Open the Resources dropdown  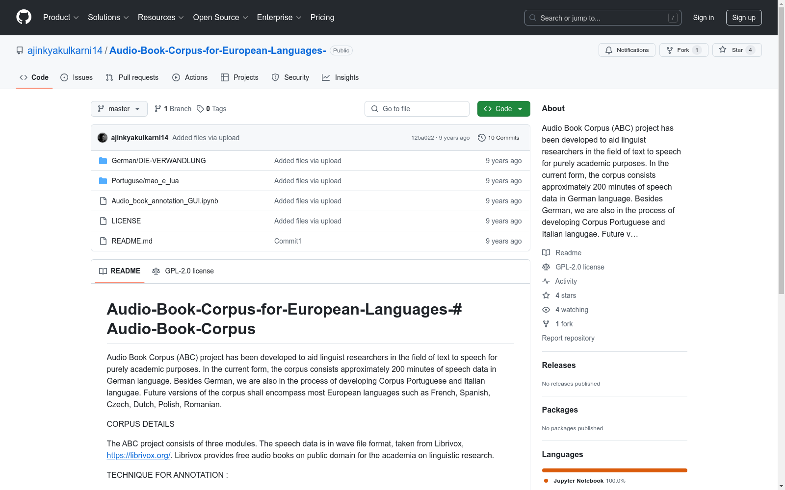click(x=161, y=18)
